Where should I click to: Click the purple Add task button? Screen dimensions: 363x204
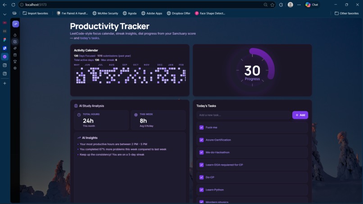[300, 115]
